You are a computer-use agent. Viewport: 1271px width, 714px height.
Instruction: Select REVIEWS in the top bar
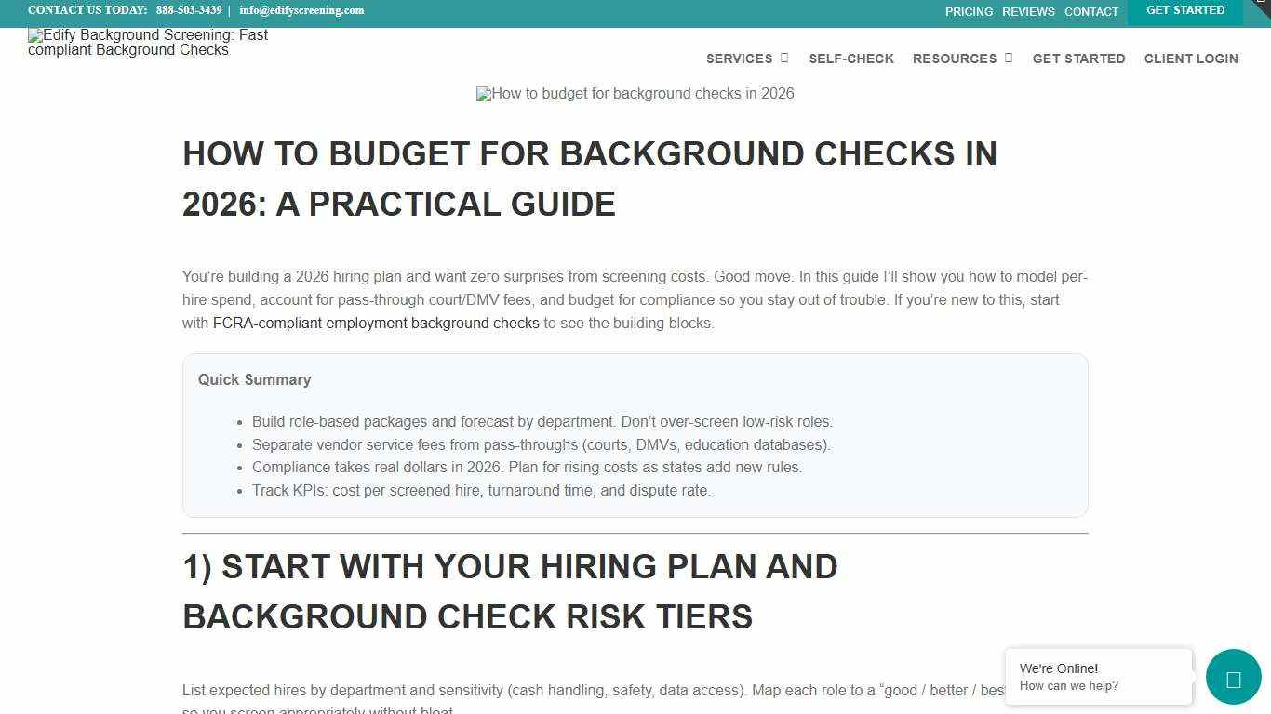point(1027,11)
